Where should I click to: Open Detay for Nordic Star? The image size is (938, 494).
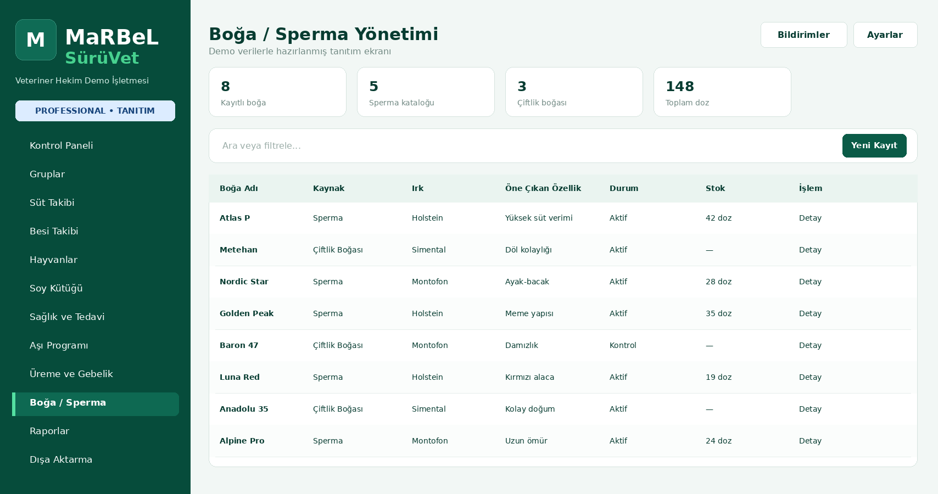[x=810, y=282]
